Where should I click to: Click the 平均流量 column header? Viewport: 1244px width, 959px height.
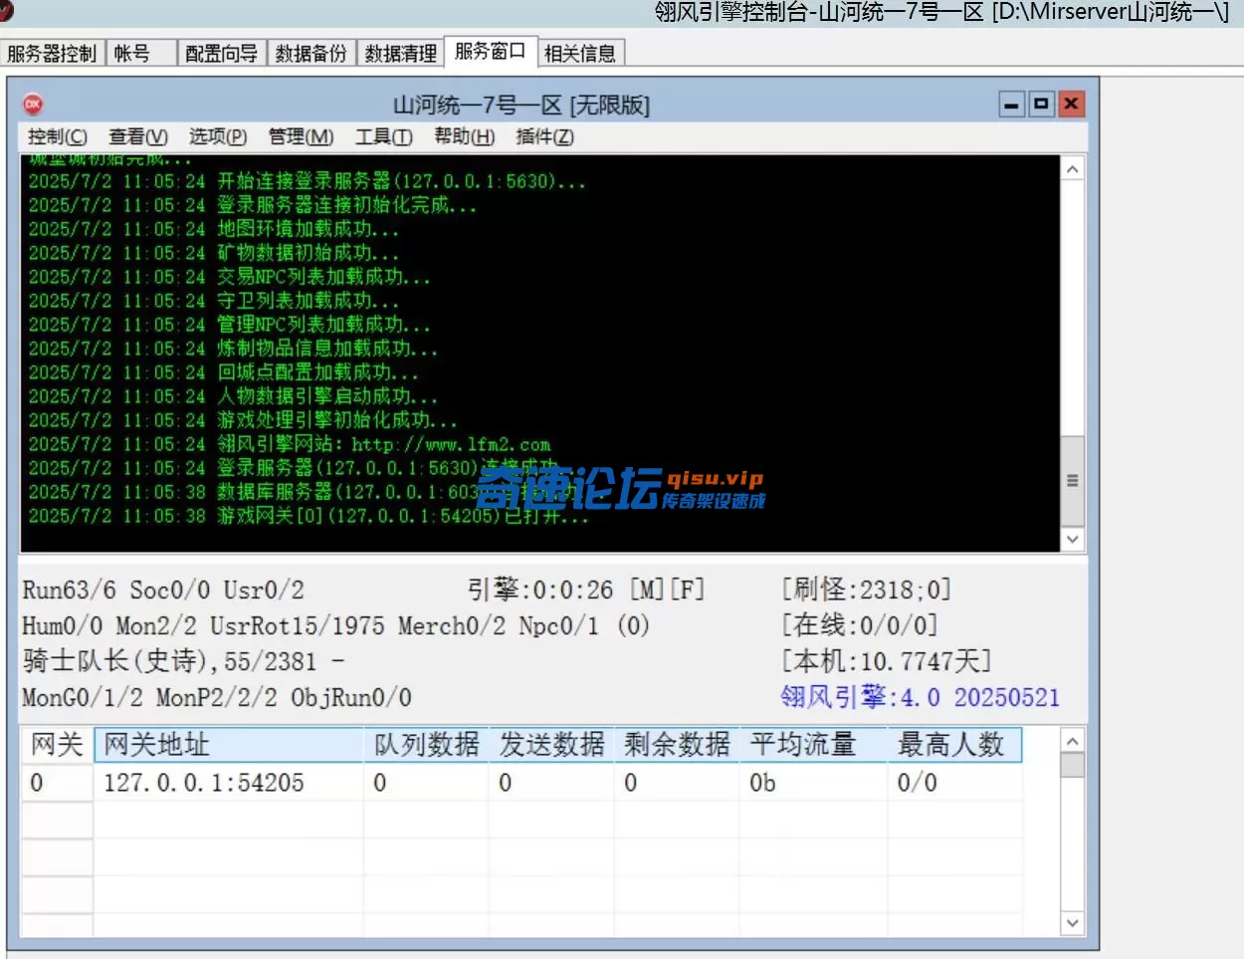(x=813, y=745)
